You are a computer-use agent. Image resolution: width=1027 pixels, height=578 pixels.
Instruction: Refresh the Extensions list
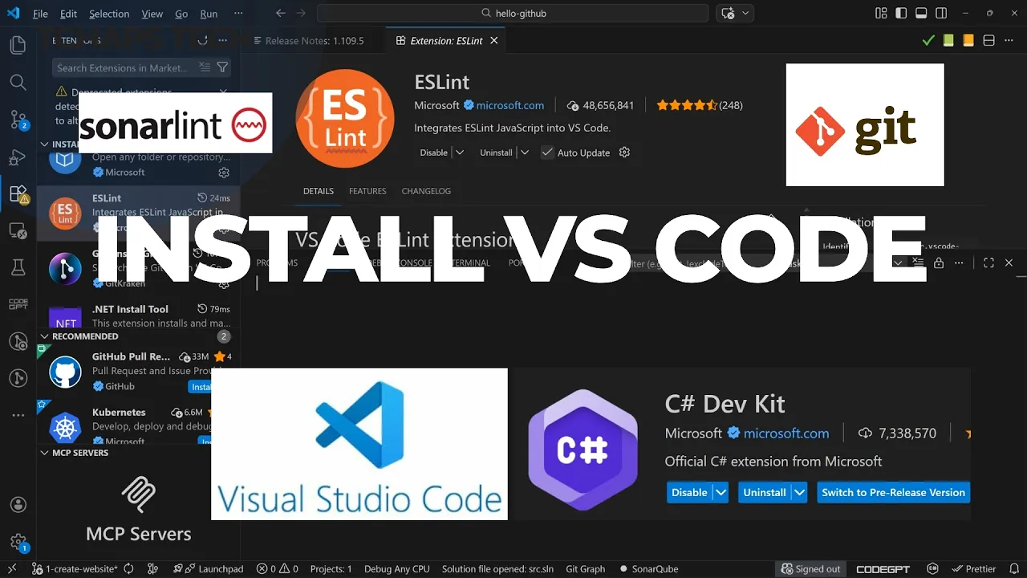pos(204,41)
